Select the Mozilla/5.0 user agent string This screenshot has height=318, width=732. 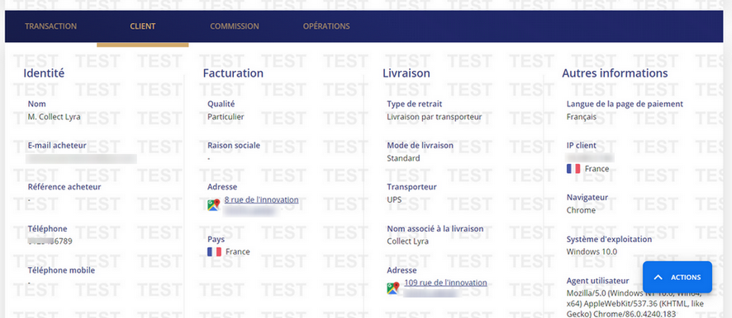[x=635, y=303]
